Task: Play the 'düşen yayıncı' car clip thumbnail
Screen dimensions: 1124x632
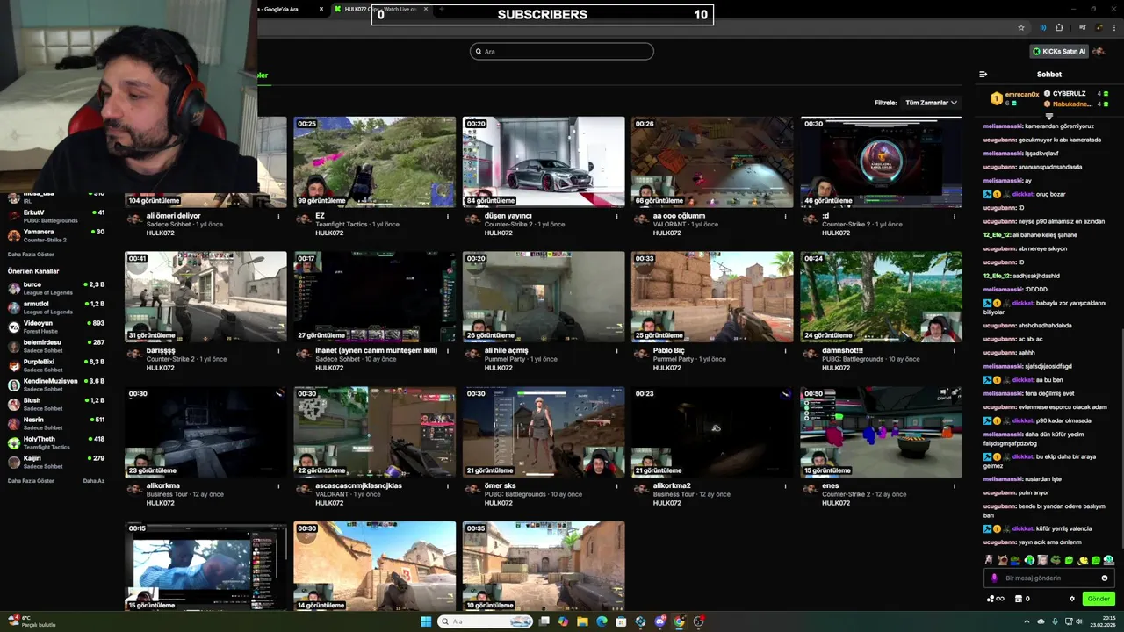Action: tap(544, 162)
